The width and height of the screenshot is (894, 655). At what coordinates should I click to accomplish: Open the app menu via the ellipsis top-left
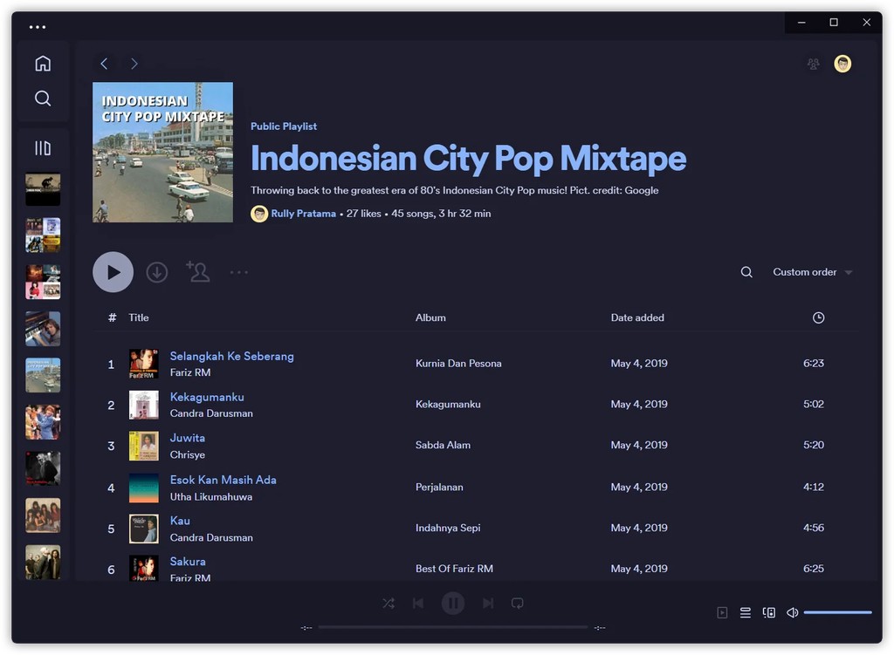pyautogui.click(x=38, y=26)
